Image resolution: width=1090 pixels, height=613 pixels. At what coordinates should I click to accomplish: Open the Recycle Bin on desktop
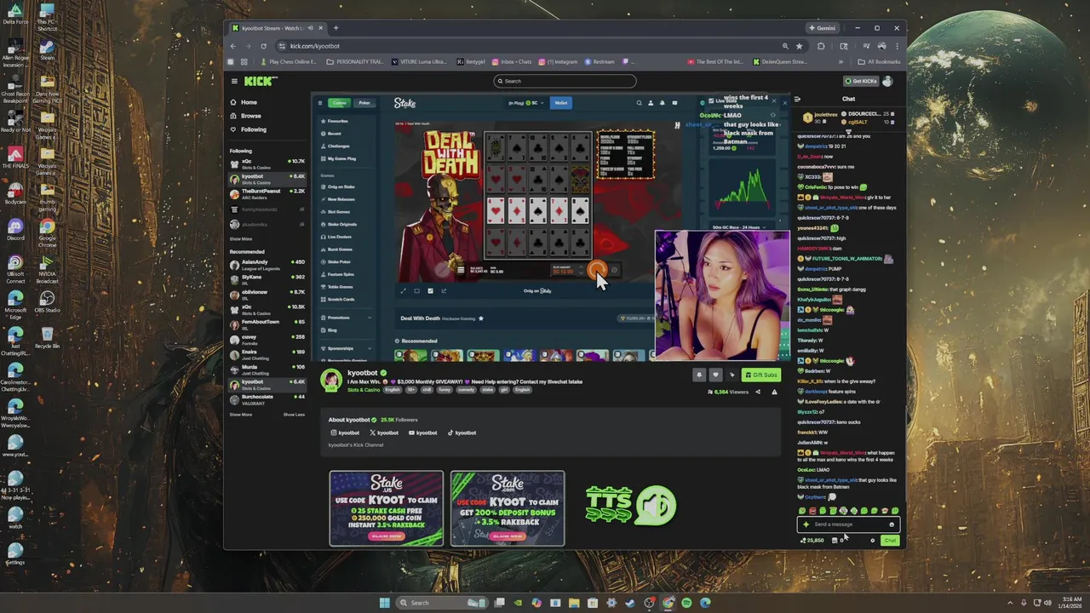point(47,337)
